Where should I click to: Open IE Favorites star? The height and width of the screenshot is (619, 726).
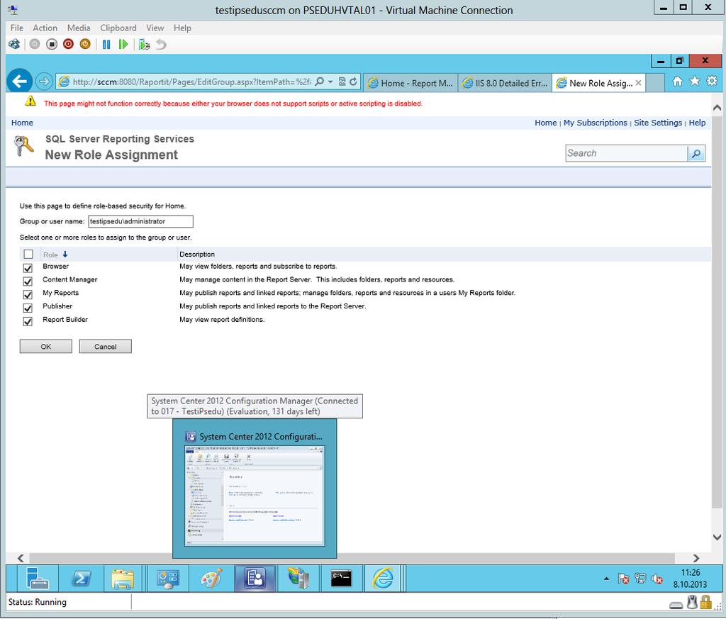click(695, 82)
